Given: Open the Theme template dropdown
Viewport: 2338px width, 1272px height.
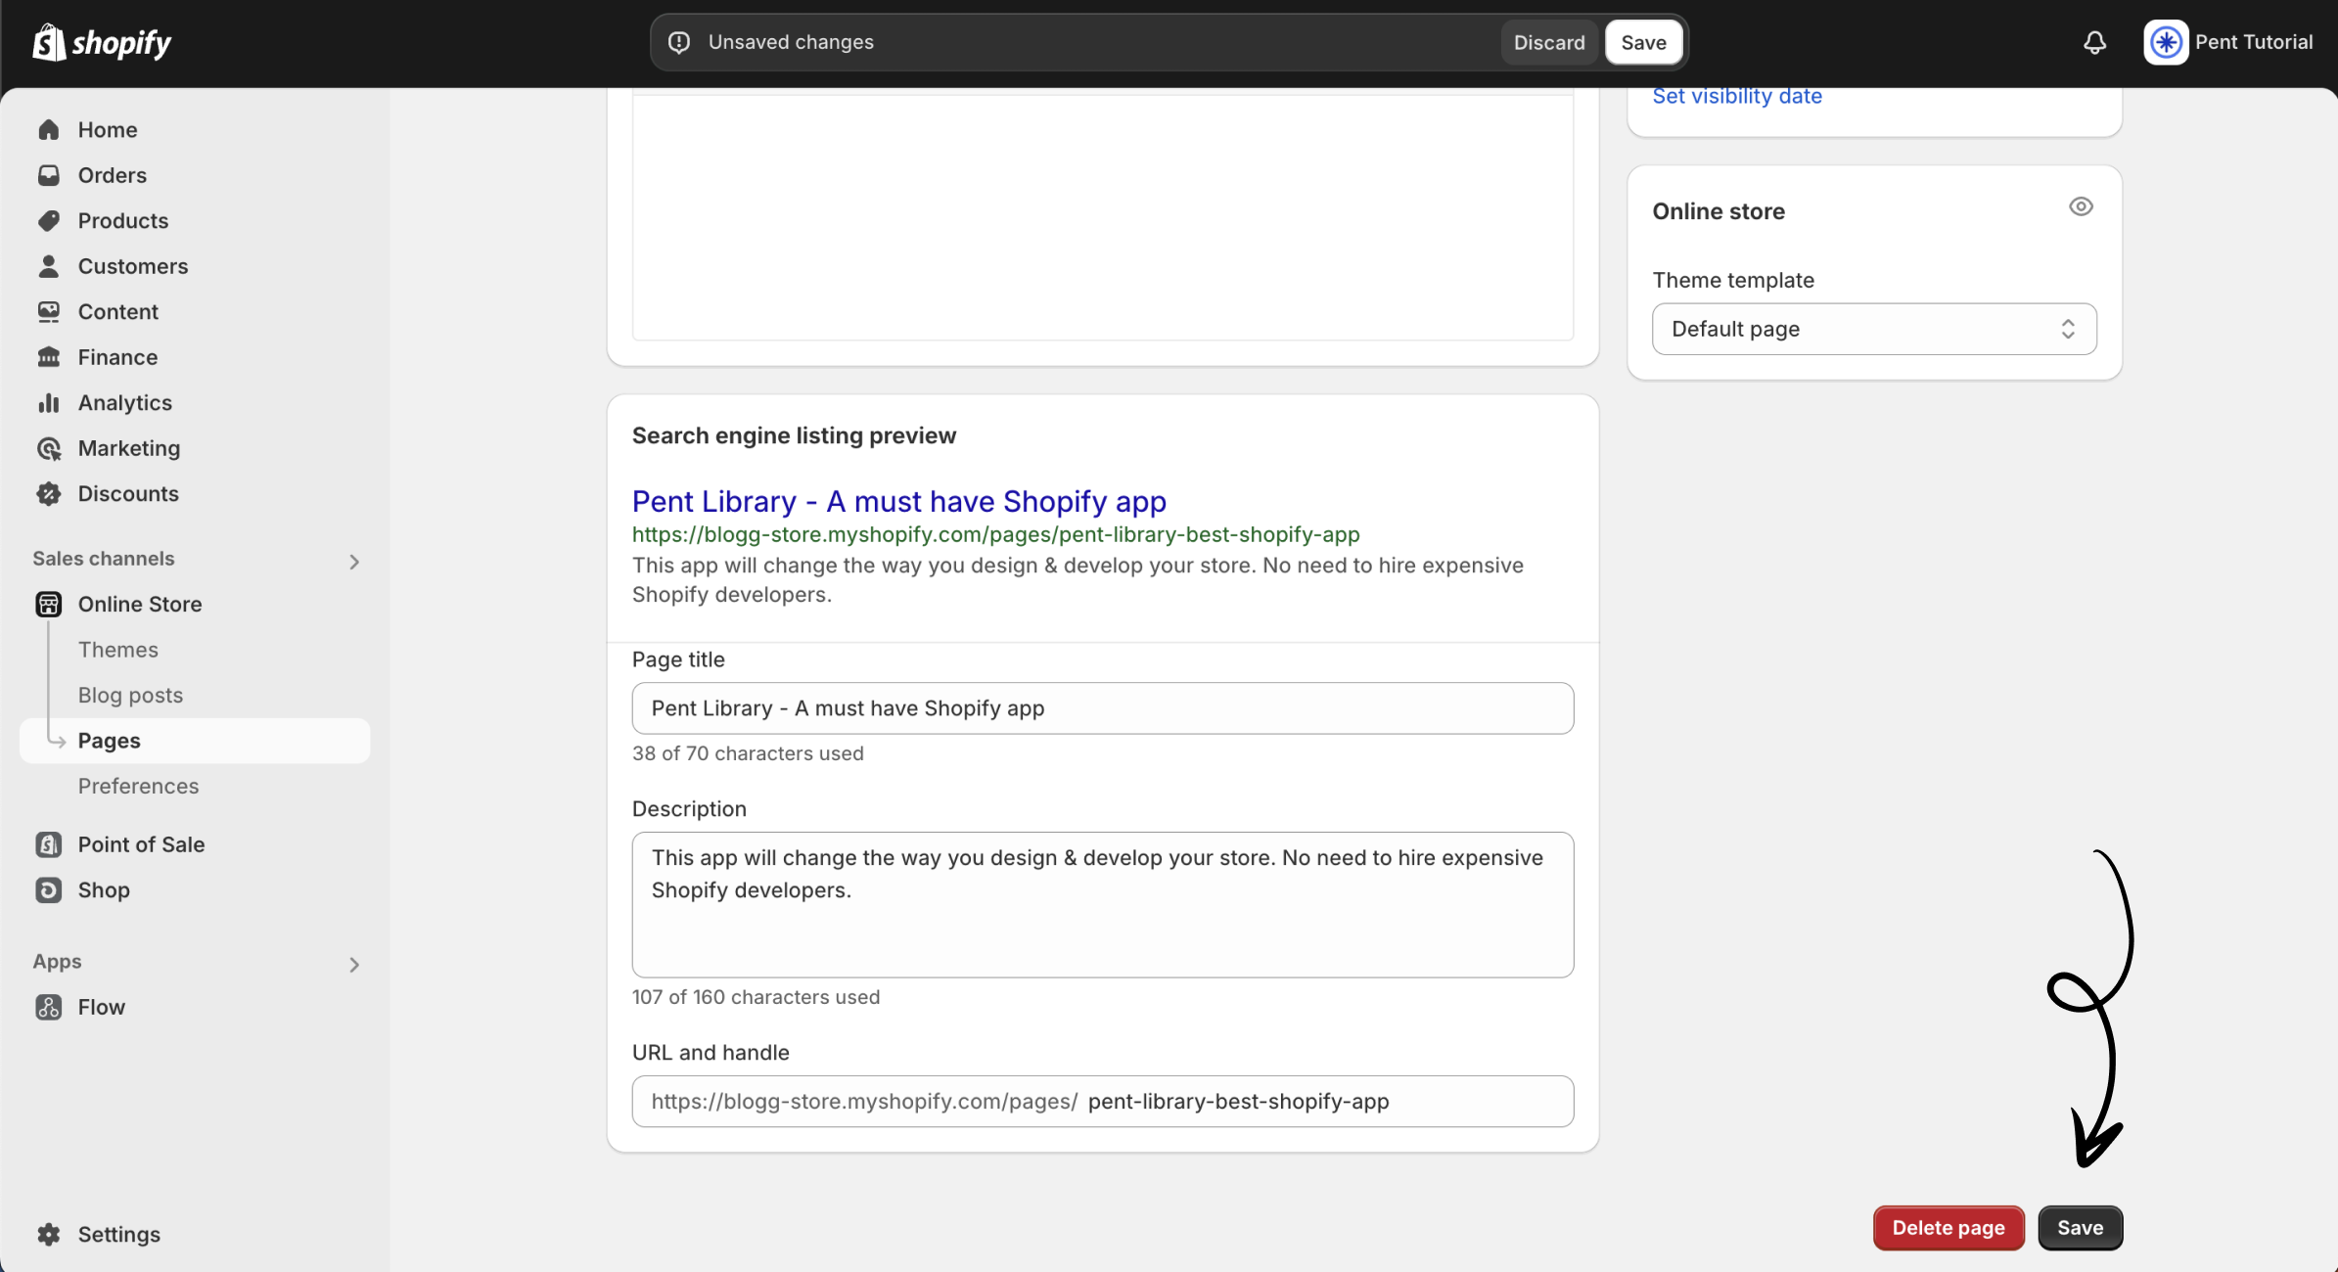Looking at the screenshot, I should click(1874, 329).
